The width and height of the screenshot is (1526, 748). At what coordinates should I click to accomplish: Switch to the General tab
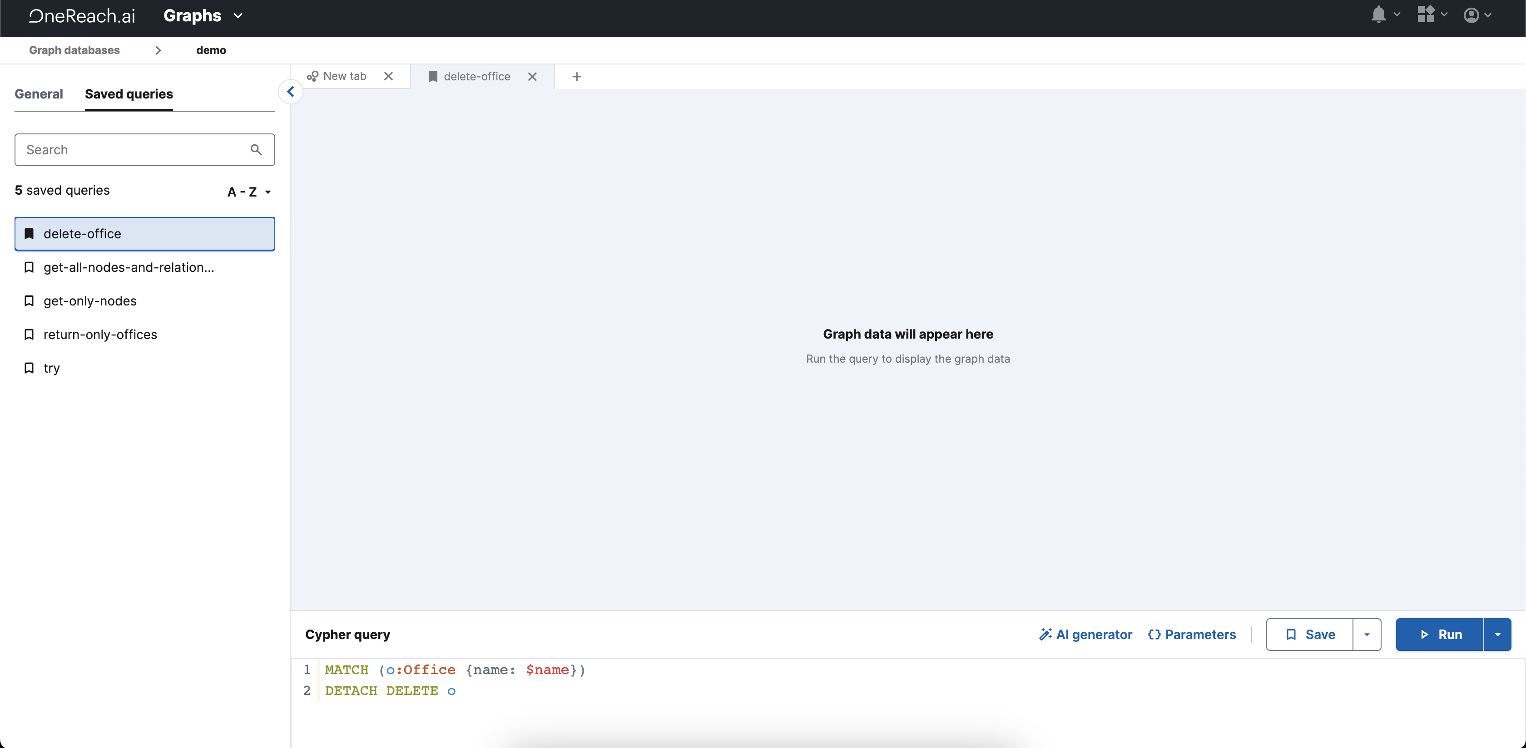click(x=38, y=93)
